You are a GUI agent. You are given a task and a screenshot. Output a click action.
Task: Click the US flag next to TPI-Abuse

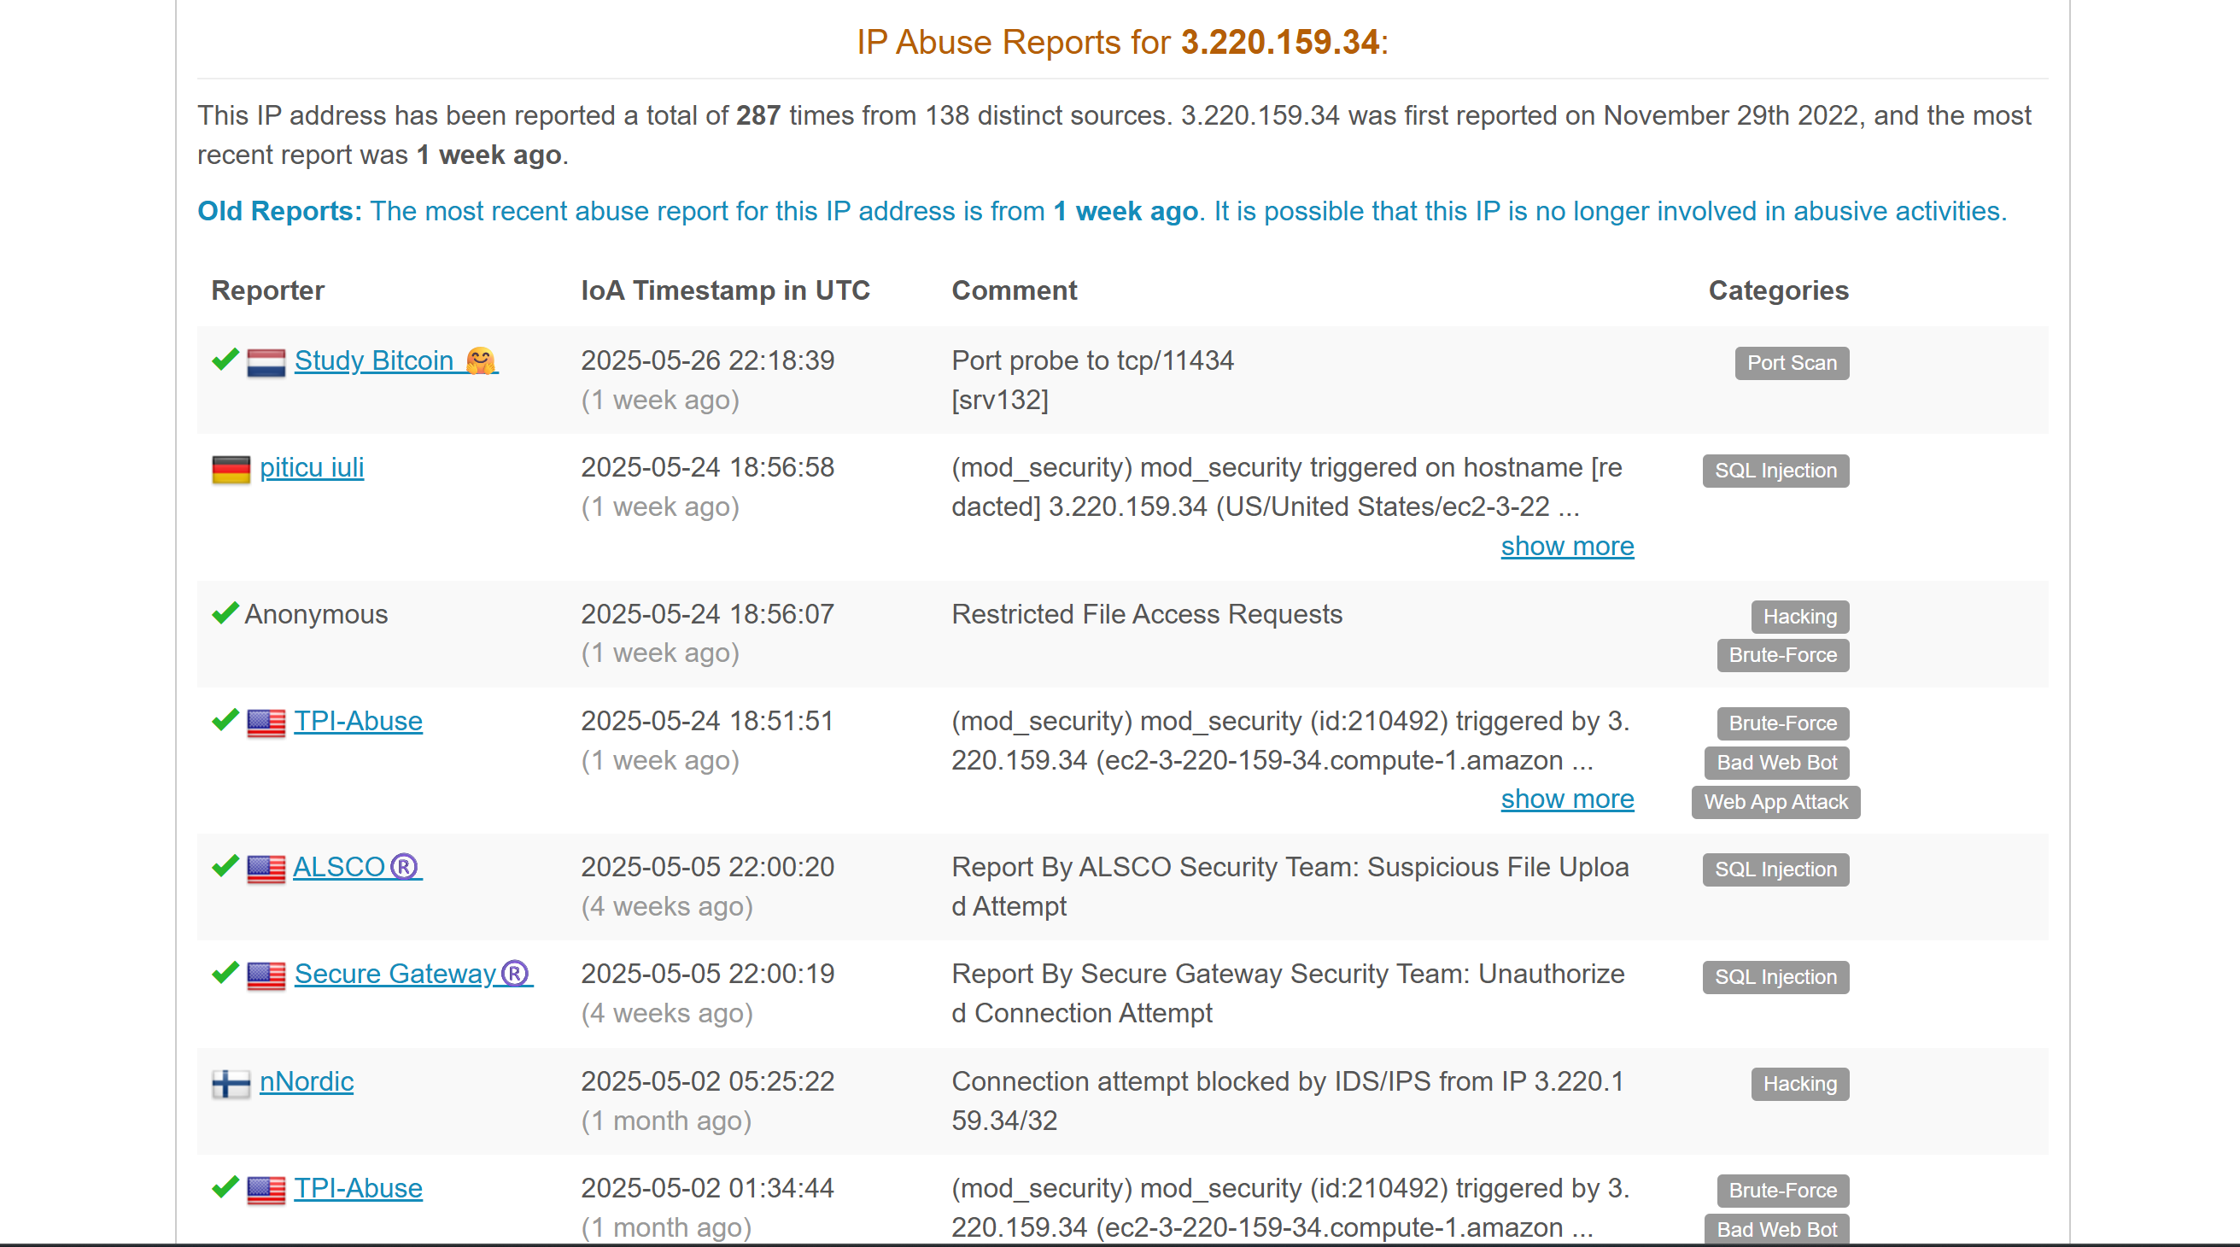(268, 723)
